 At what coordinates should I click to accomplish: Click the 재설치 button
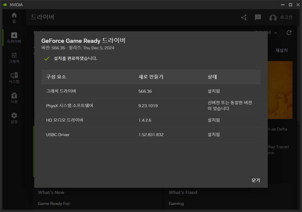point(281,50)
